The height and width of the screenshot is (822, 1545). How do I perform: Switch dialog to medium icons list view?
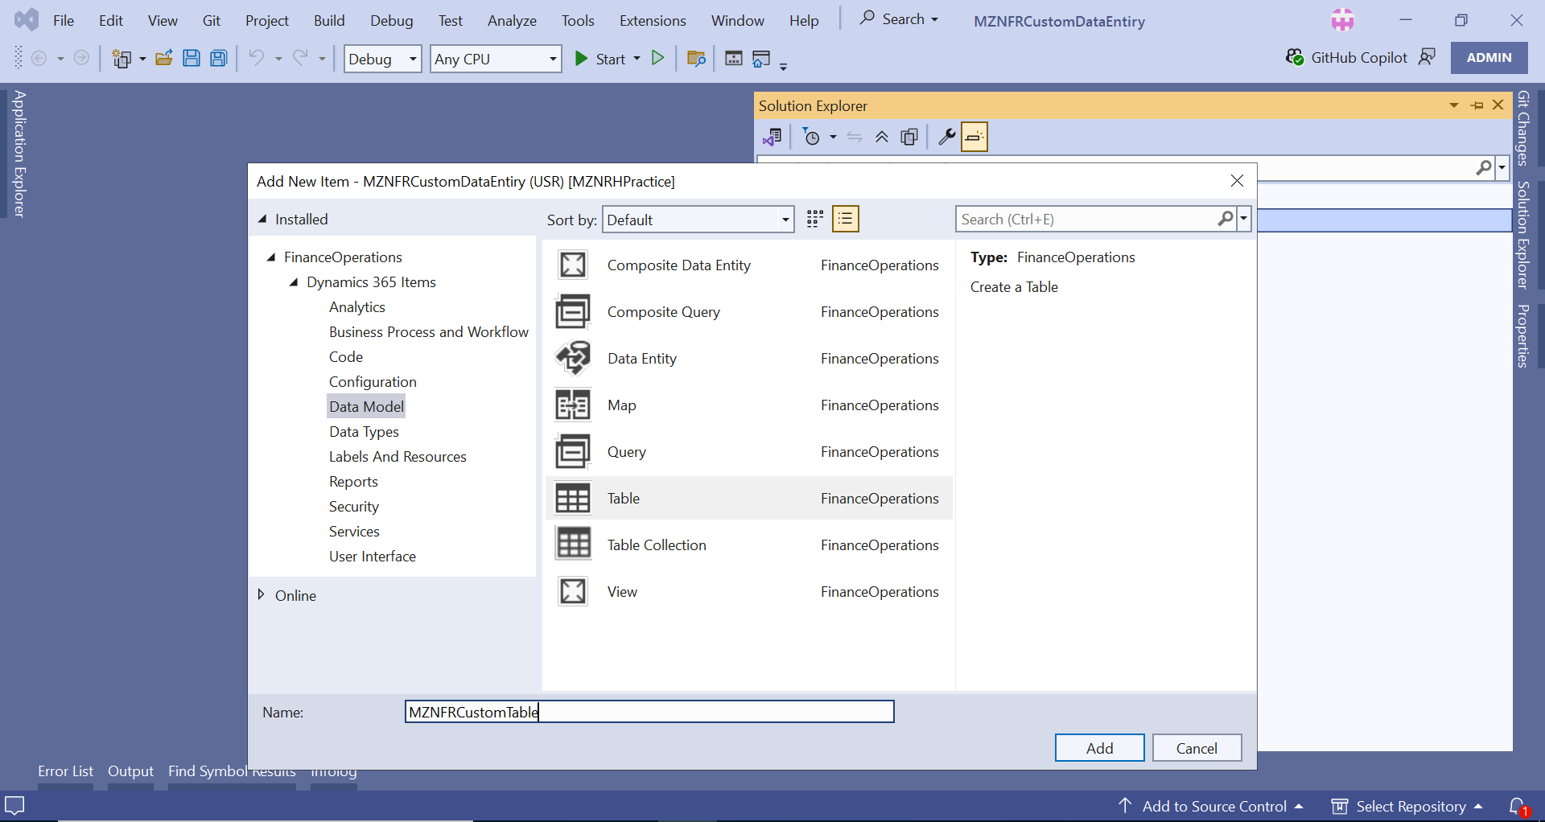(845, 219)
